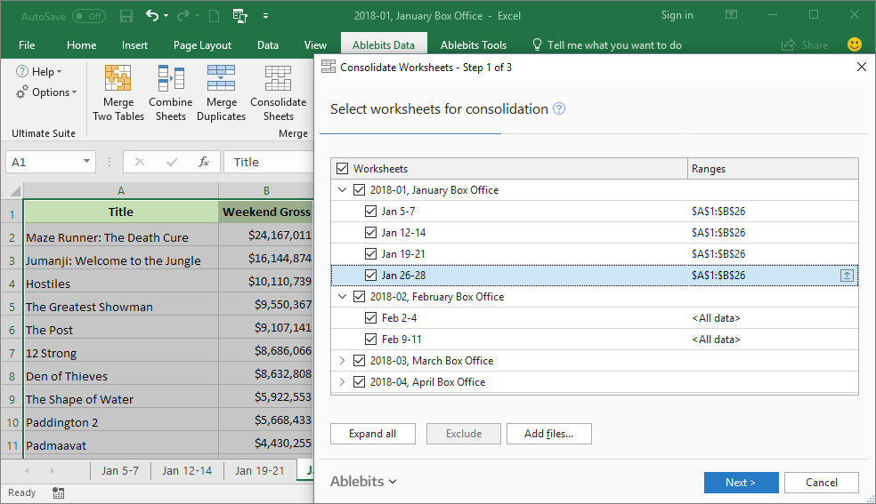Click the Next > button
This screenshot has height=504, width=876.
pyautogui.click(x=741, y=483)
